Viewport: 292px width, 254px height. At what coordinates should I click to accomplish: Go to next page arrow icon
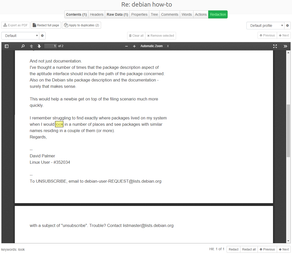coord(39,46)
